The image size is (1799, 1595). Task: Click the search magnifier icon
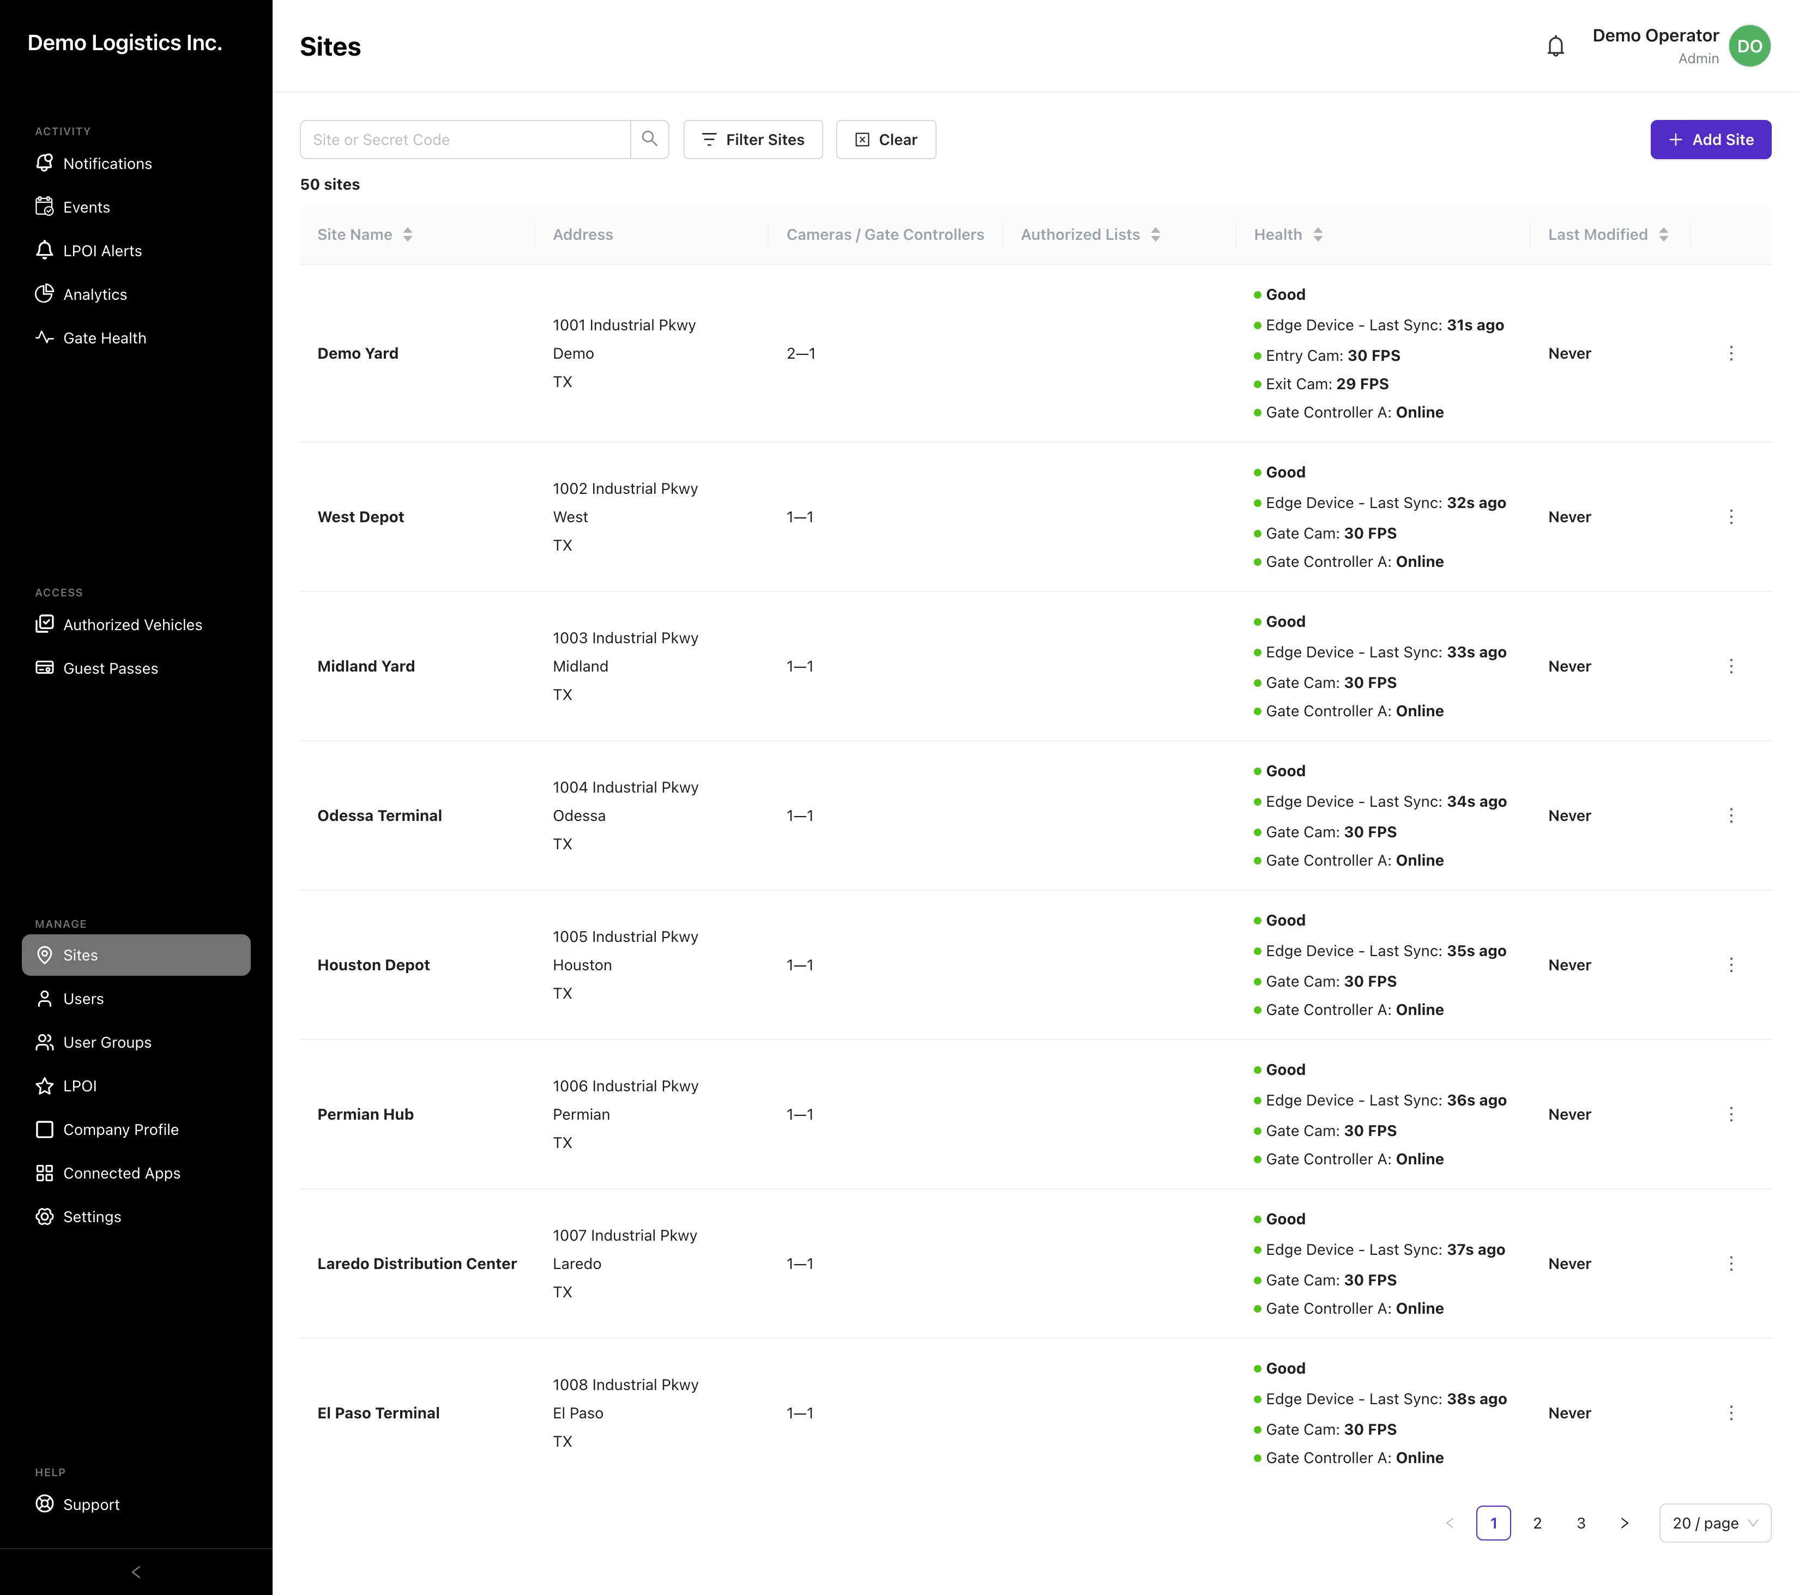(649, 139)
